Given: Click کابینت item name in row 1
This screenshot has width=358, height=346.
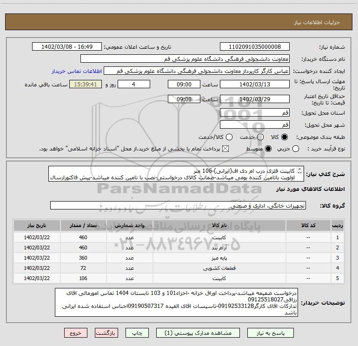Looking at the screenshot, I should tap(219, 237).
